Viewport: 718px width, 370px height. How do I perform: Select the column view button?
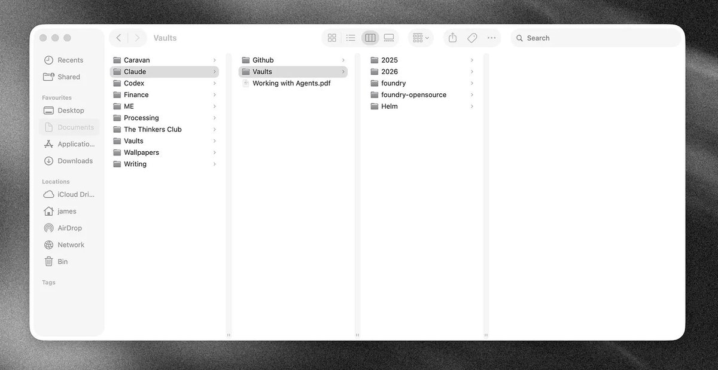point(370,38)
